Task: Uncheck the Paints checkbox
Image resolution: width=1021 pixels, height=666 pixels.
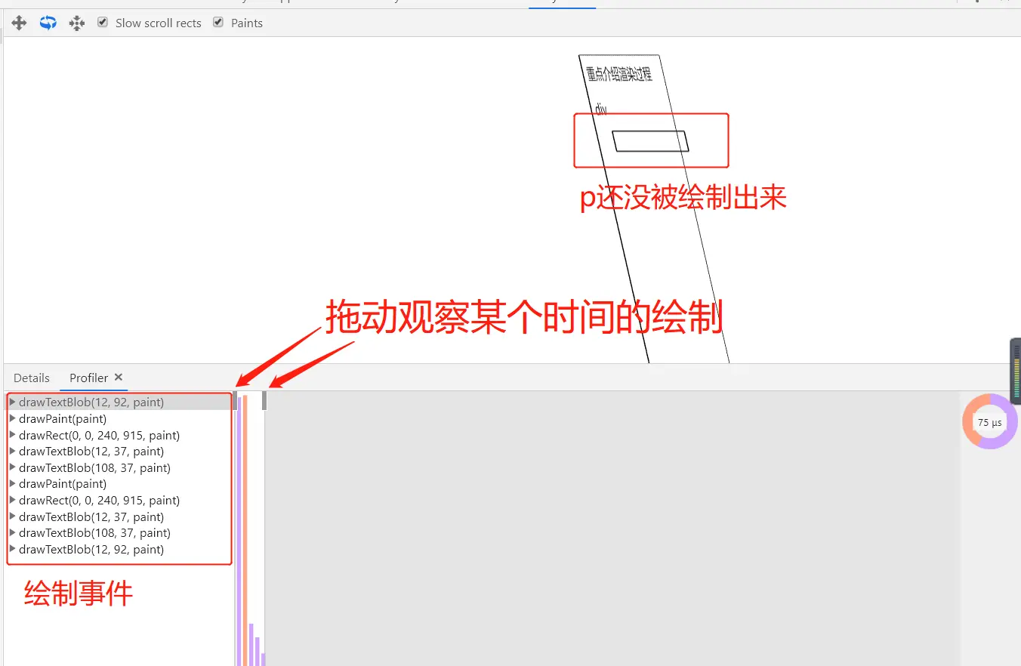Action: click(218, 23)
